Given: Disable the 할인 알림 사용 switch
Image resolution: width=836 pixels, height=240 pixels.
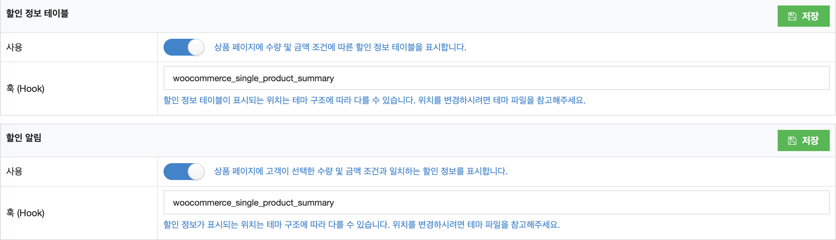Looking at the screenshot, I should click(184, 172).
